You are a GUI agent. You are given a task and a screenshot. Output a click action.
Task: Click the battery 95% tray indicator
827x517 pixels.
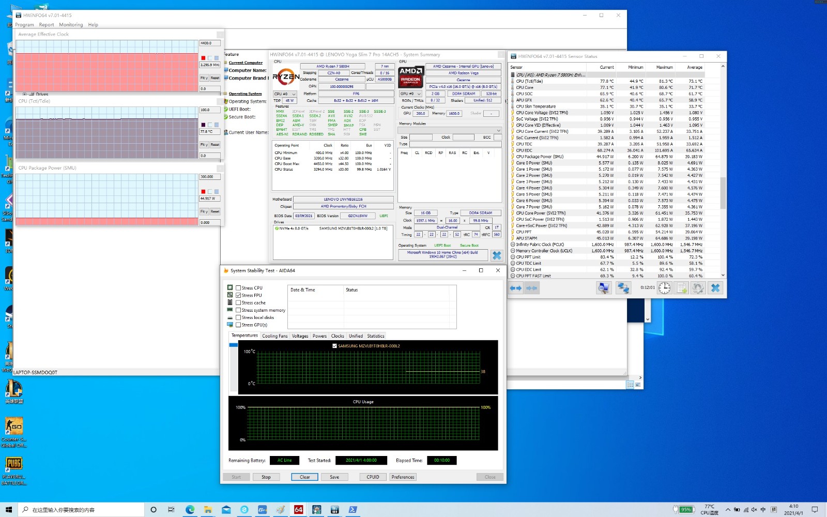(683, 510)
